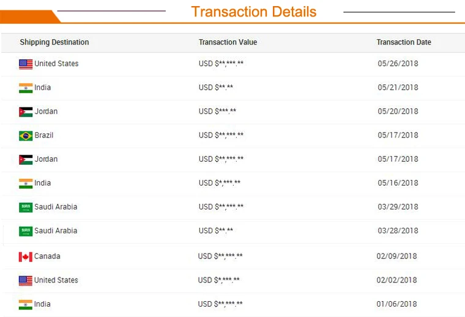Click the Transaction Value column header

(228, 42)
